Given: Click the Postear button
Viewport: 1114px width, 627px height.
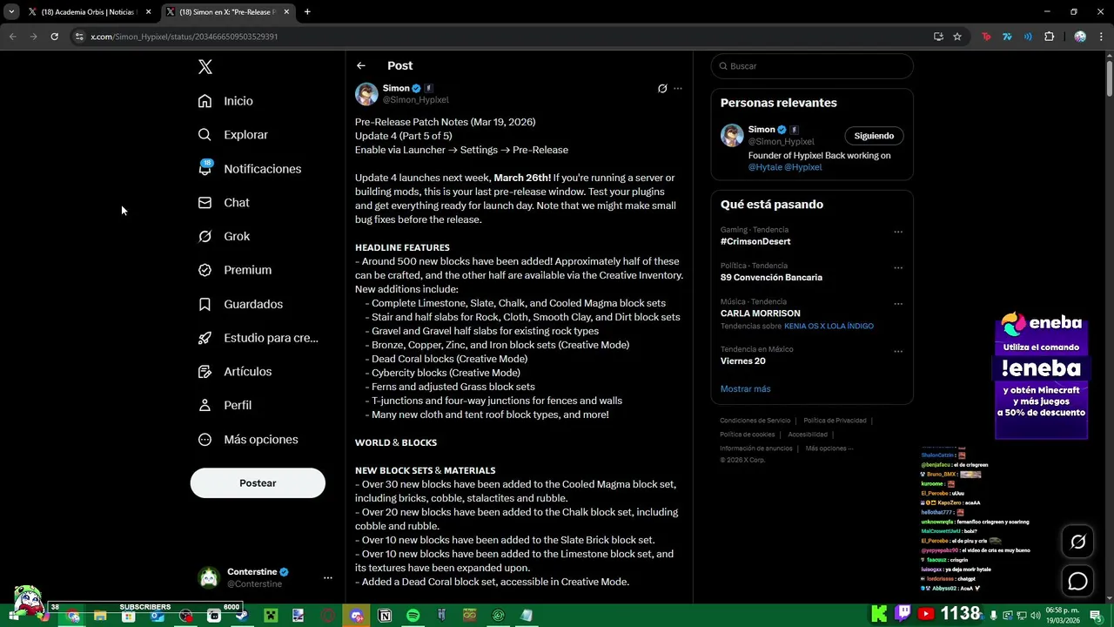Looking at the screenshot, I should [x=258, y=483].
